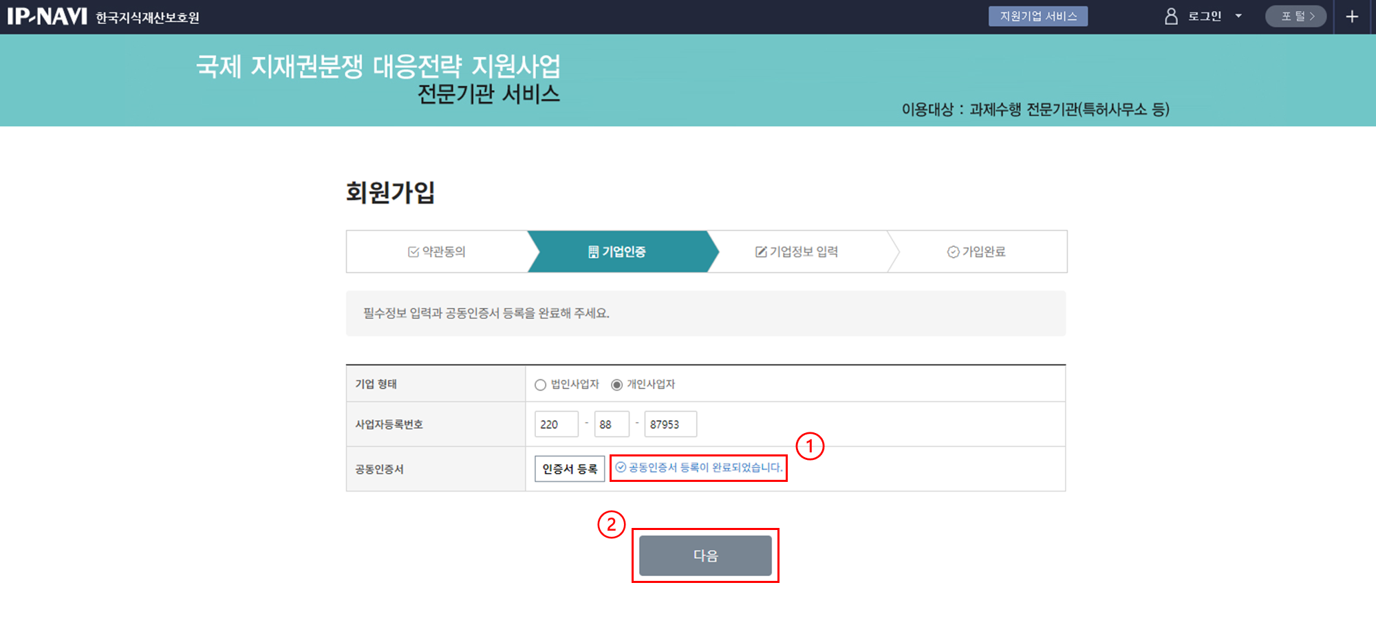
Task: Select the 법인사업자 radio button
Action: (x=540, y=385)
